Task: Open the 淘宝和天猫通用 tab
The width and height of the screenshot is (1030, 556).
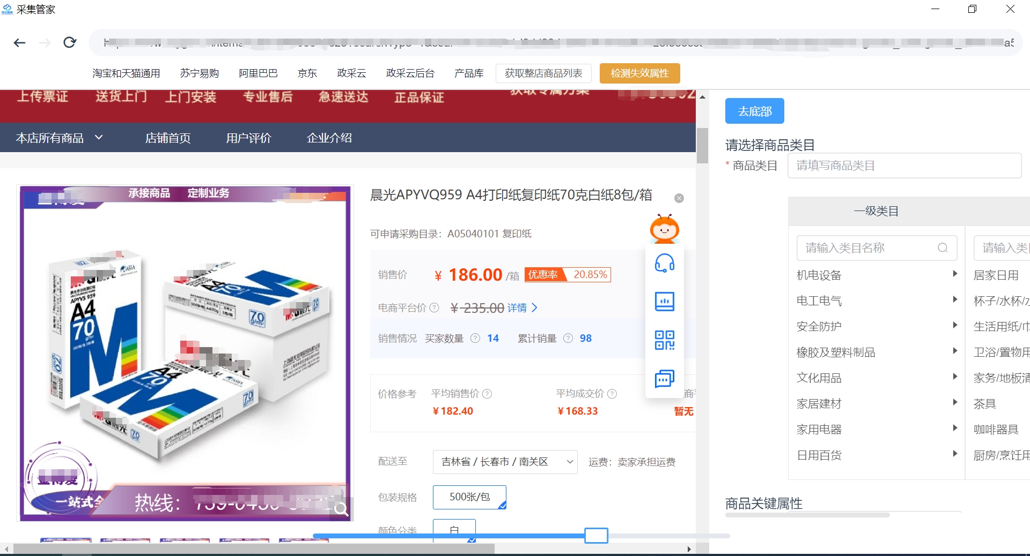Action: [x=126, y=73]
